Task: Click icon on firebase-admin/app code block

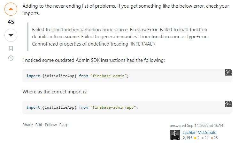Action: pos(228,104)
